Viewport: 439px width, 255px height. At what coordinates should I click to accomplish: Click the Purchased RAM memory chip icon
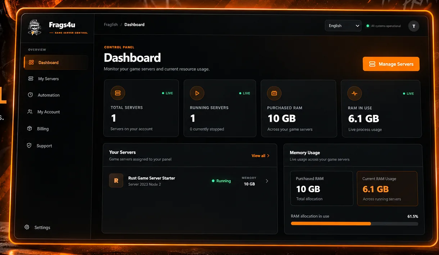(274, 93)
